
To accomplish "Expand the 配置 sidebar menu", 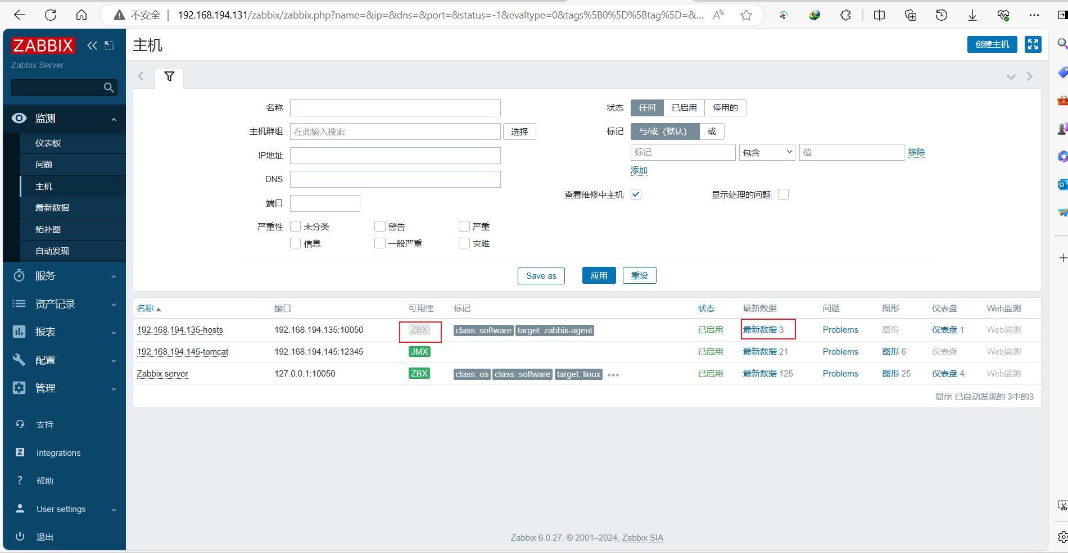I will click(65, 360).
